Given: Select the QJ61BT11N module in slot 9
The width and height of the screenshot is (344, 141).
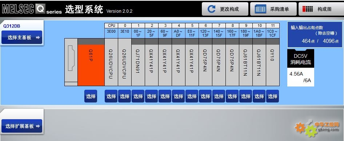Looking at the screenshot, I should click(246, 62).
